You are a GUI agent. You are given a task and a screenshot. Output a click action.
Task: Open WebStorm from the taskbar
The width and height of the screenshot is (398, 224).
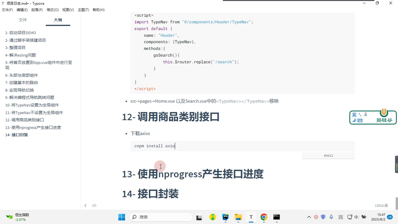(226, 217)
